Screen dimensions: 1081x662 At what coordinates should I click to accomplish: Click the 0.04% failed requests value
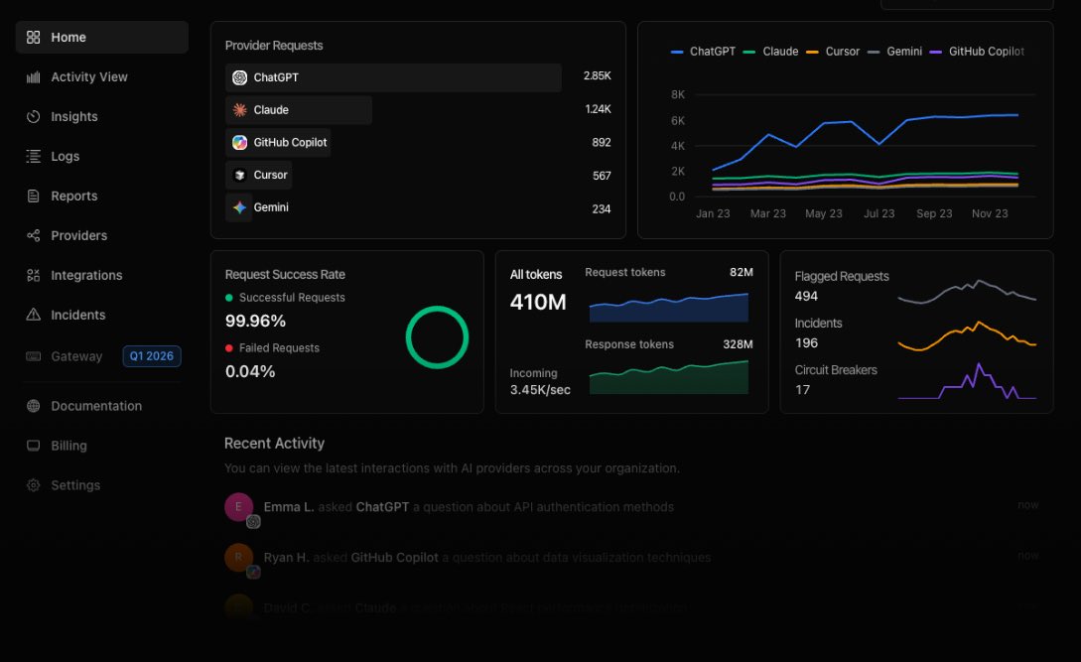click(250, 371)
